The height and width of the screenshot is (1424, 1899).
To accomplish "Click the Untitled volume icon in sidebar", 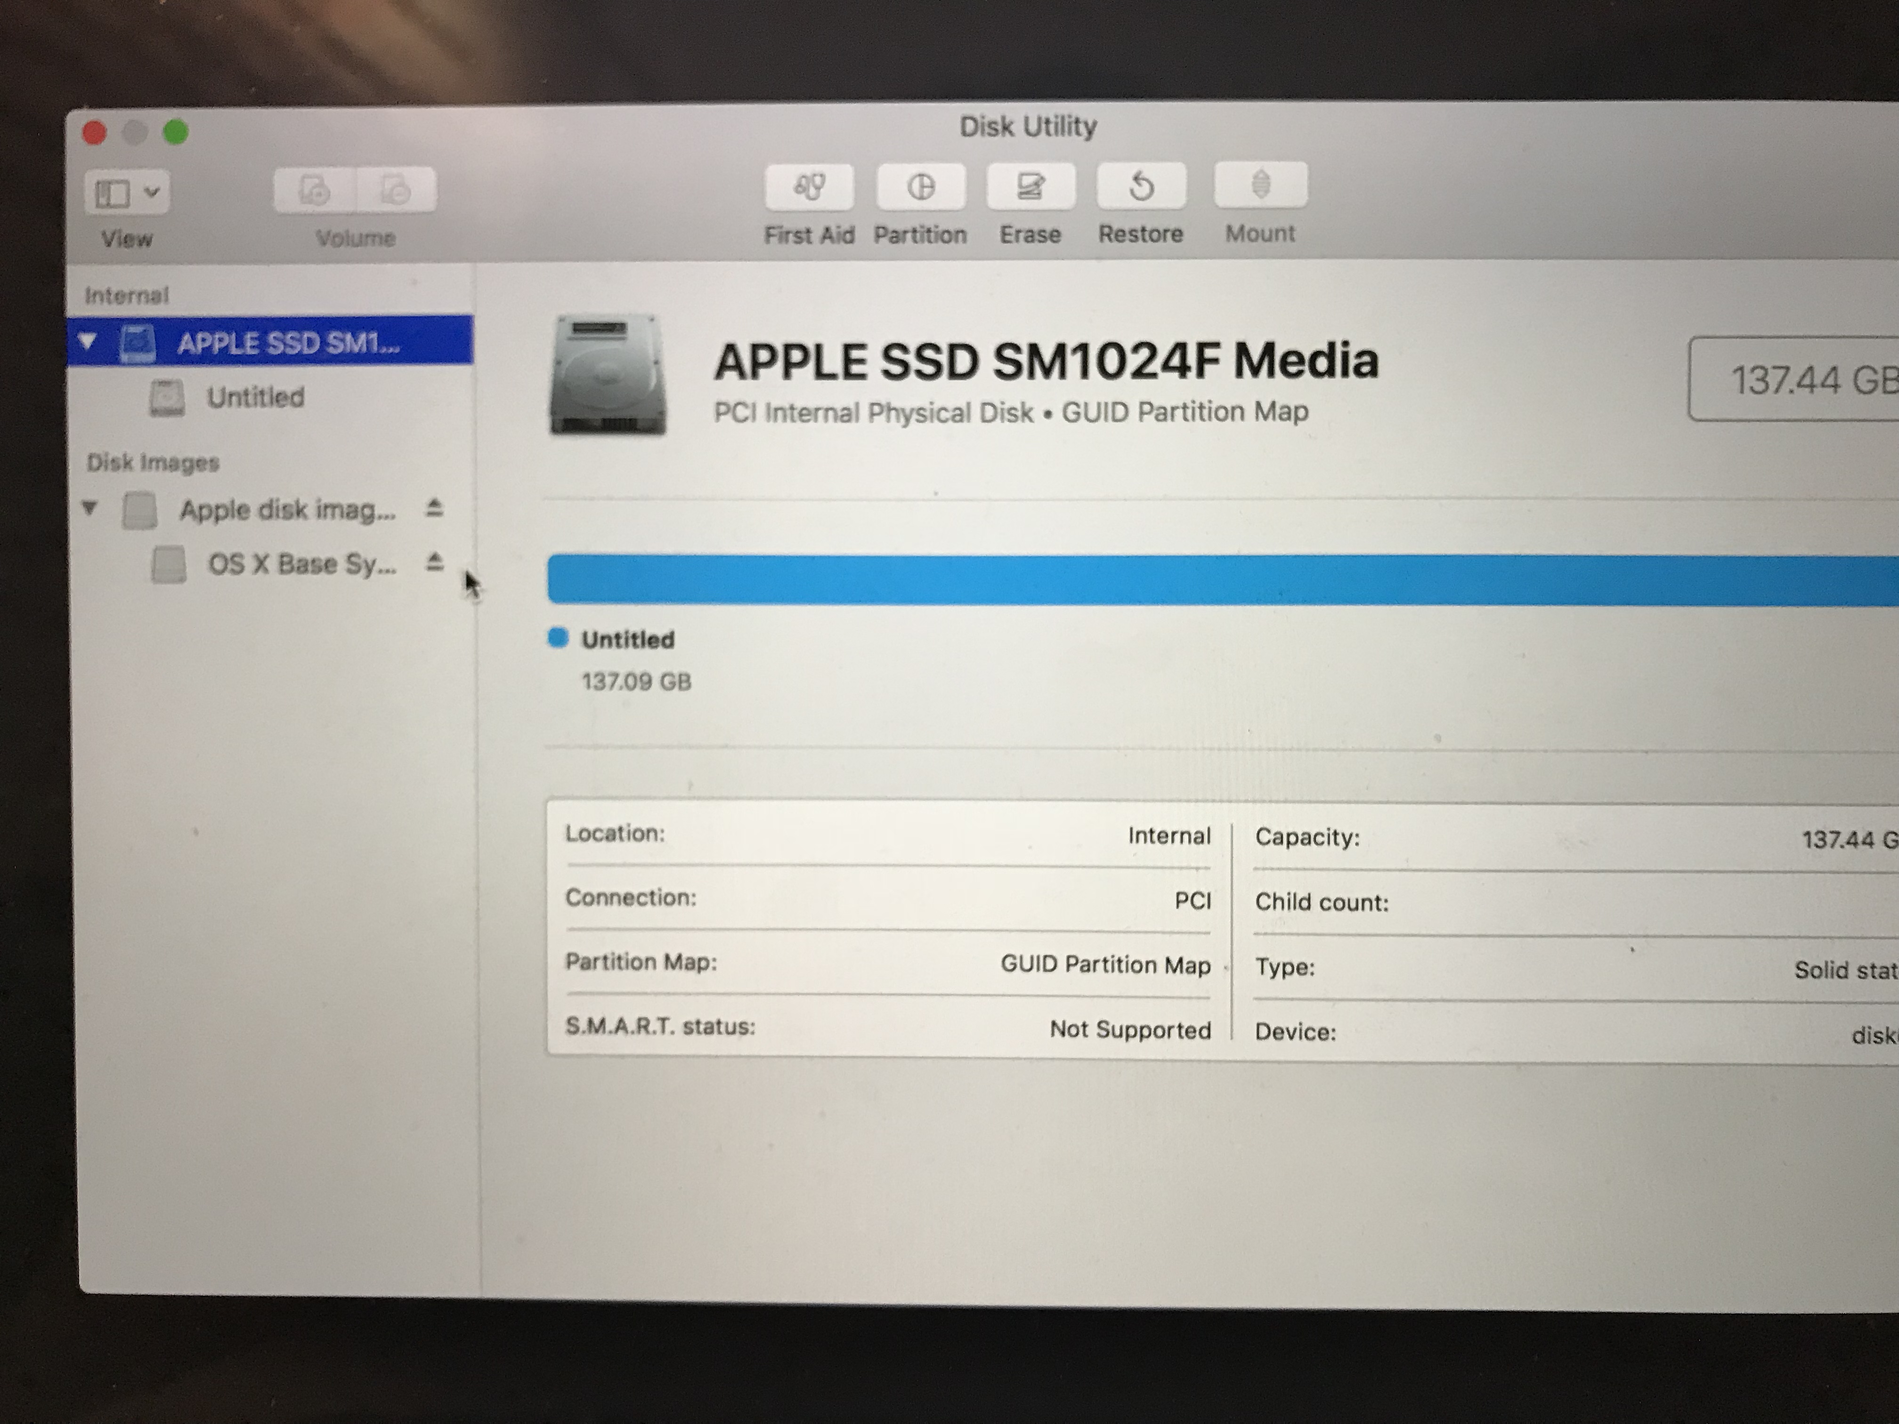I will click(167, 398).
